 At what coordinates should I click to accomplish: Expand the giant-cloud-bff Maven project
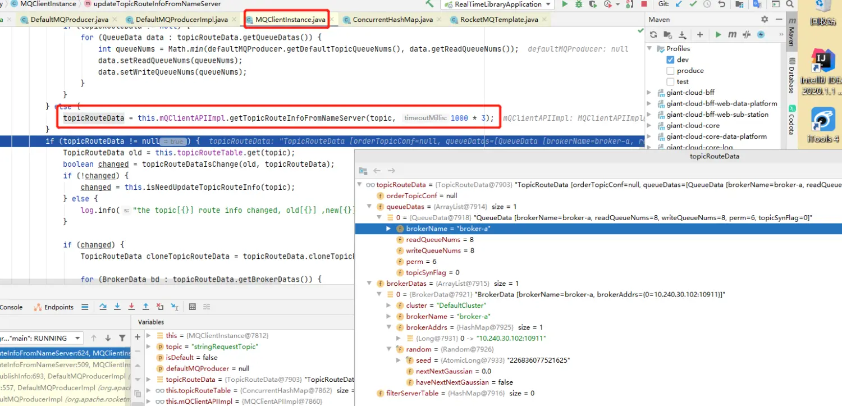(x=649, y=93)
